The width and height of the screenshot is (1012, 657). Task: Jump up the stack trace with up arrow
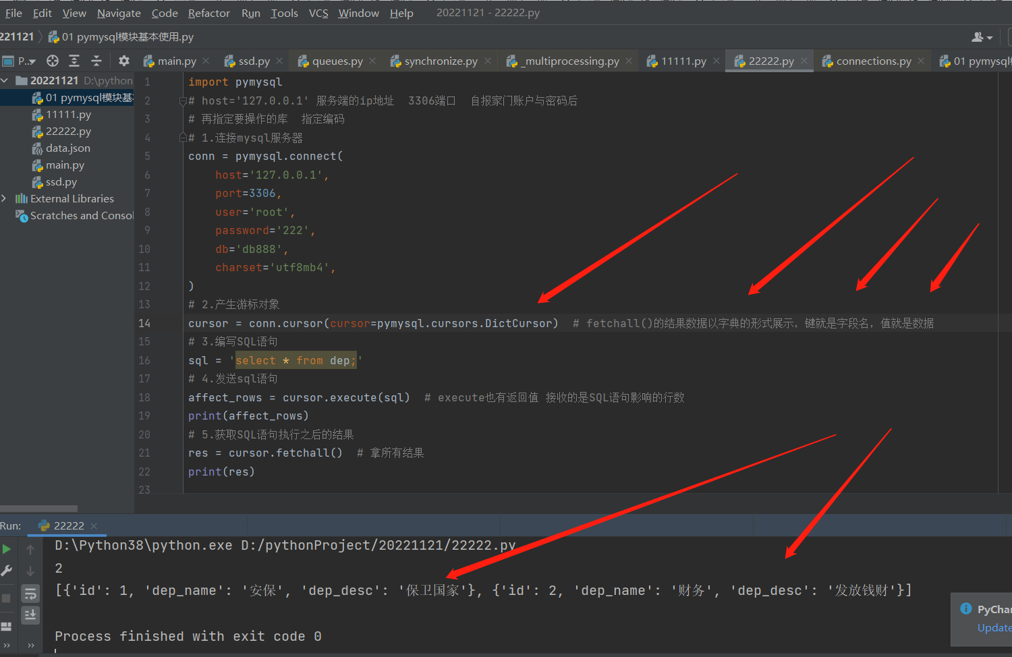coord(30,550)
